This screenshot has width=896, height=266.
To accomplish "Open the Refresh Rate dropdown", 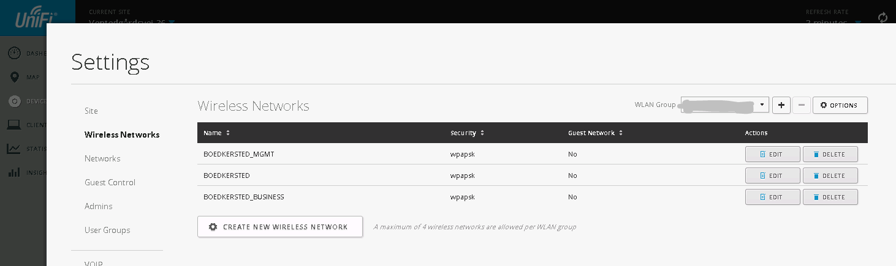I will click(x=834, y=23).
